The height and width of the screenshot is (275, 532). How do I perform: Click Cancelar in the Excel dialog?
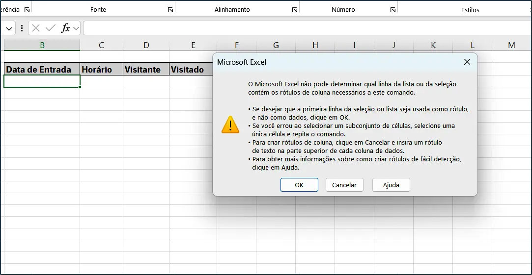tap(344, 185)
